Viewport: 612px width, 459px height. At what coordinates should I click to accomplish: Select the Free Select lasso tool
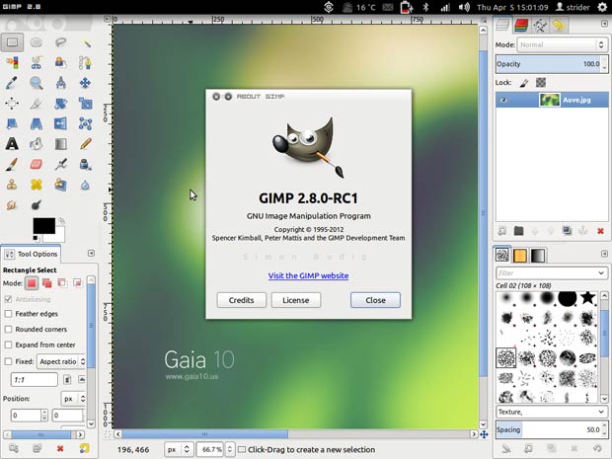[60, 42]
